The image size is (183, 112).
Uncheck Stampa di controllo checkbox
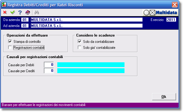tap(10, 42)
